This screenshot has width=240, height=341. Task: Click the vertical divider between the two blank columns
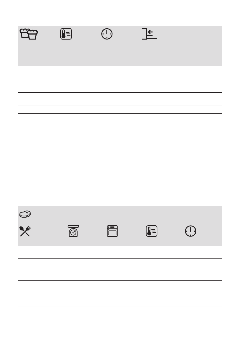(120, 166)
